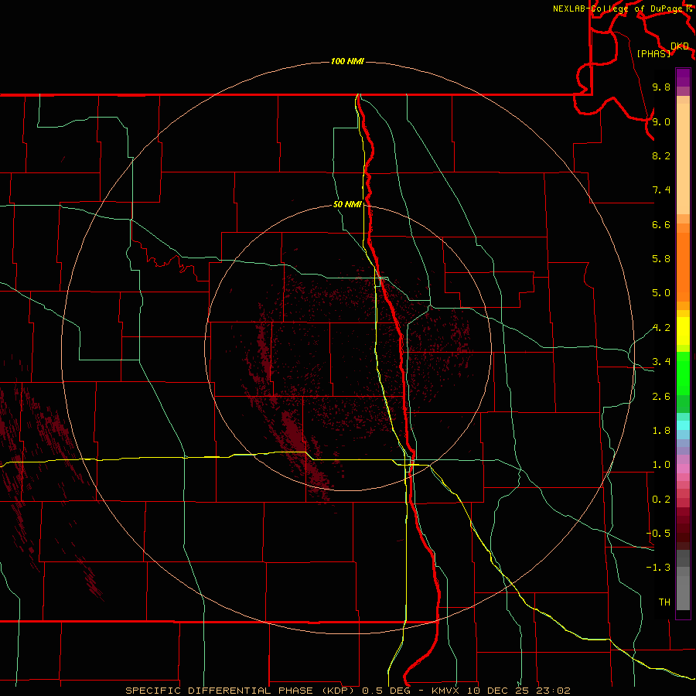Image resolution: width=696 pixels, height=696 pixels.
Task: Click the yellow color bar segment
Action: pos(683,331)
